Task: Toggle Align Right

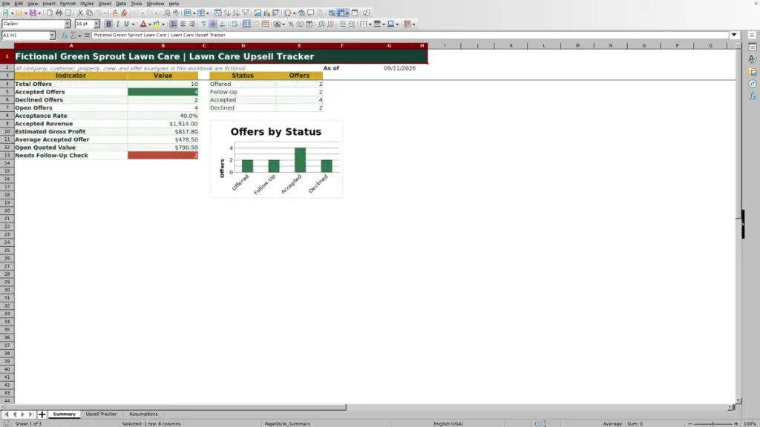Action: point(192,24)
